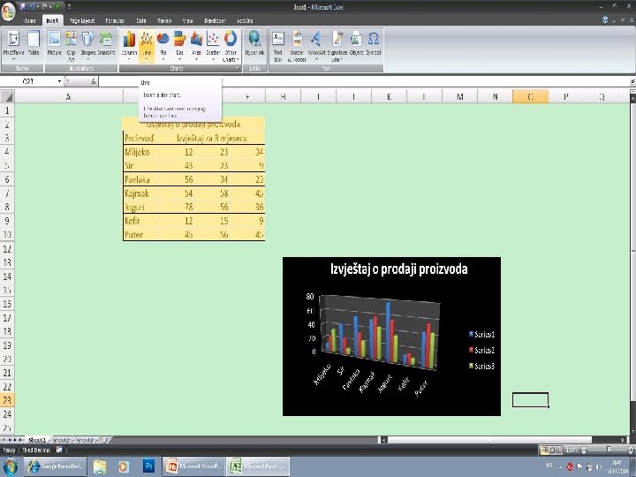This screenshot has width=636, height=477.
Task: Toggle Page Layout view in status bar
Action: click(x=551, y=450)
